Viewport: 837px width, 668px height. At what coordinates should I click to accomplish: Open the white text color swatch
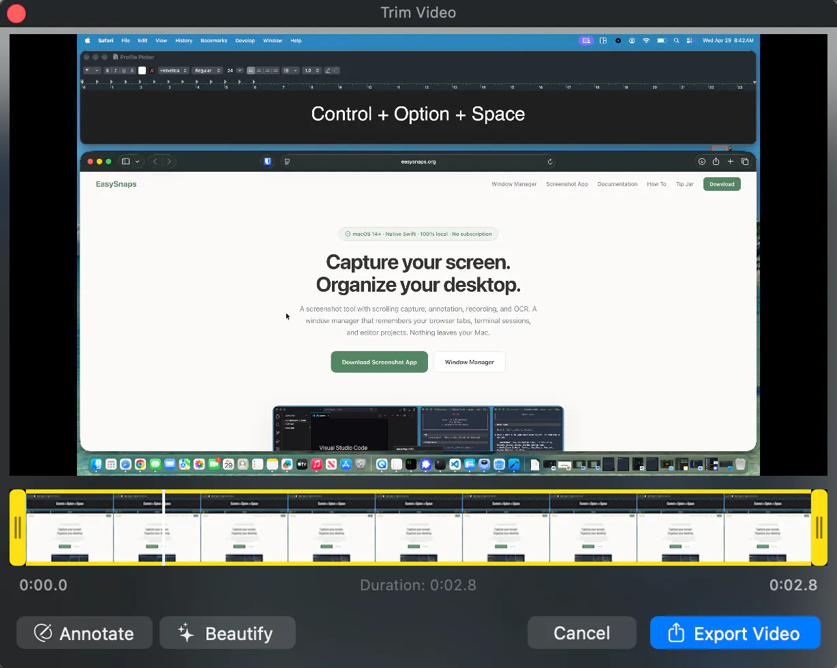coord(142,70)
